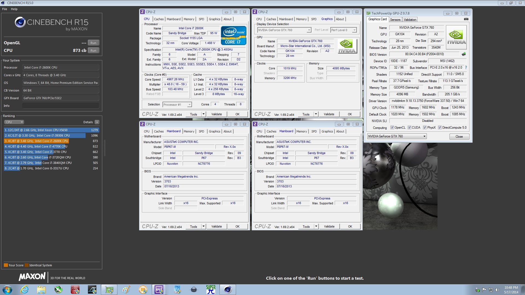Expand Tools arrow in top-right CPU-Z window
Screen dimensions: 525x295
point(316,114)
